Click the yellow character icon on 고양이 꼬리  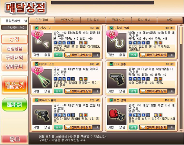(x=156, y=43)
